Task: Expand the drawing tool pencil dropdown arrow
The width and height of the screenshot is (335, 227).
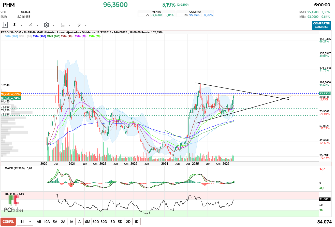Action: coord(85,25)
